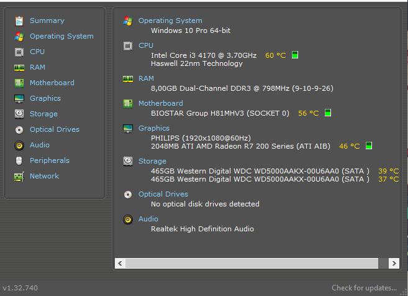Select the CPU chip icon in sidebar
The width and height of the screenshot is (408, 296).
[x=19, y=52]
